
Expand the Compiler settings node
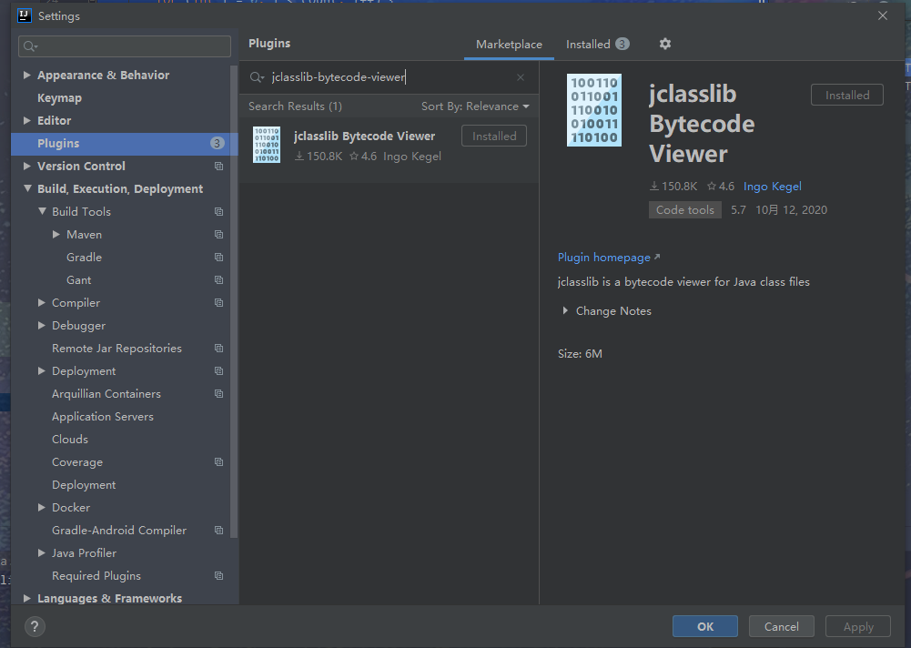pyautogui.click(x=41, y=302)
